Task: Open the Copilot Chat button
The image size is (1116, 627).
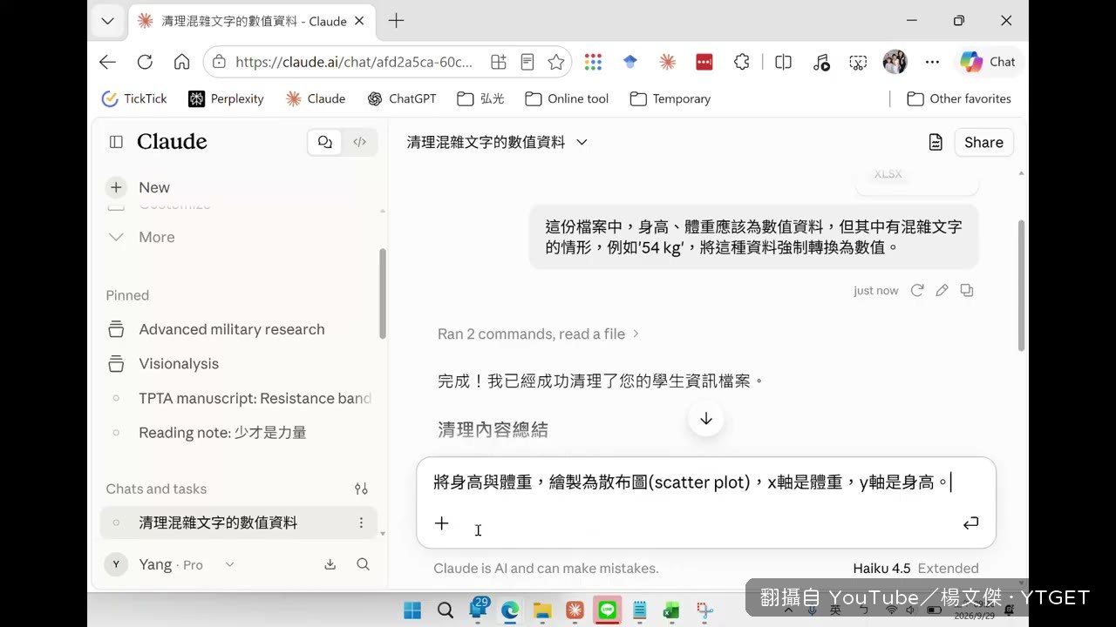Action: coord(988,62)
